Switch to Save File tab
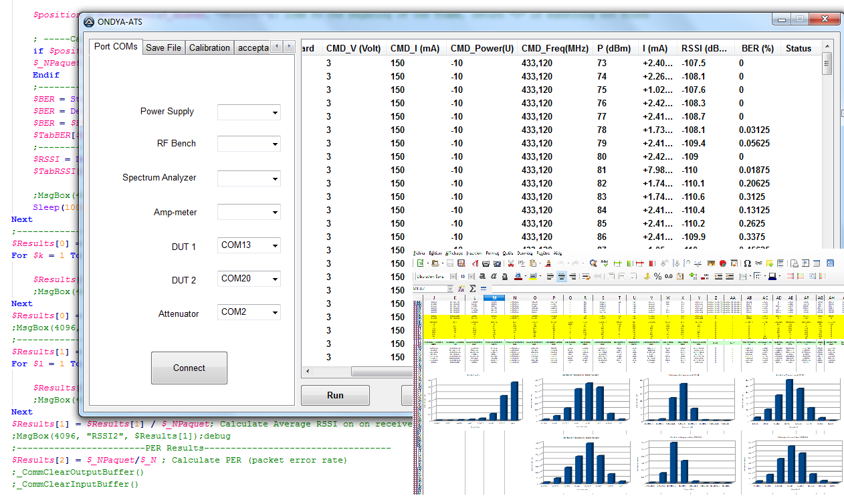Screen dimensions: 844x496 [x=163, y=47]
